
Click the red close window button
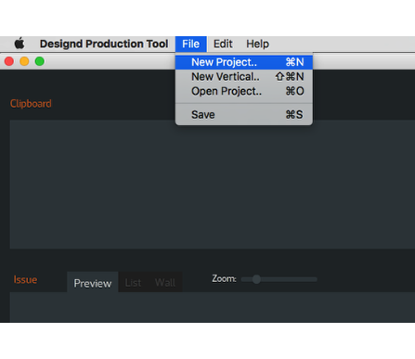(x=9, y=61)
